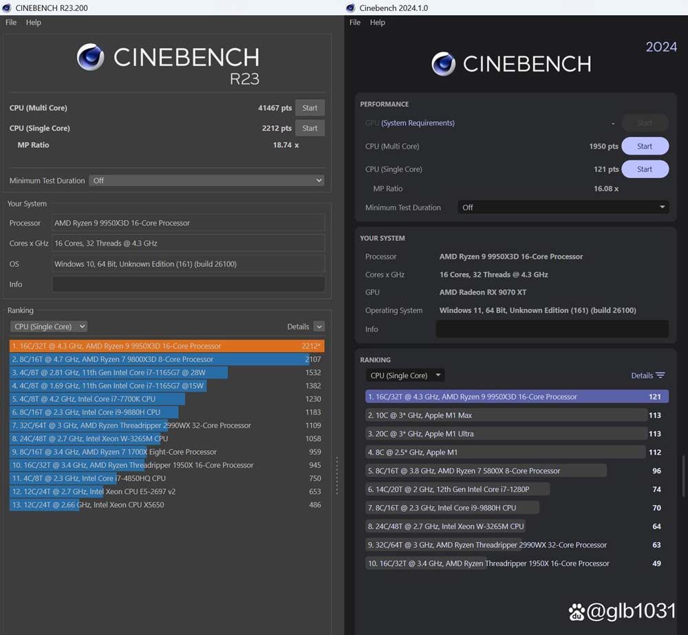The width and height of the screenshot is (688, 635).
Task: Select R23 ranking row i7-1165G7 @15W
Action: pos(166,386)
